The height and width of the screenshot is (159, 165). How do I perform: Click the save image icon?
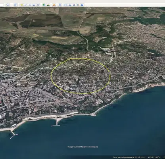click(x=74, y=5)
